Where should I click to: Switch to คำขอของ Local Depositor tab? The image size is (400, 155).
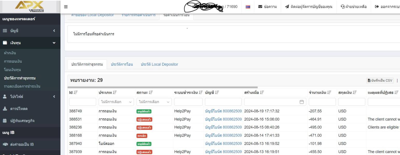pos(93,15)
